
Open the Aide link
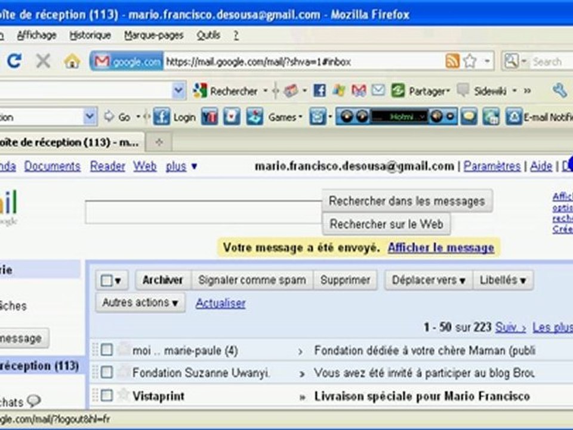tap(541, 166)
